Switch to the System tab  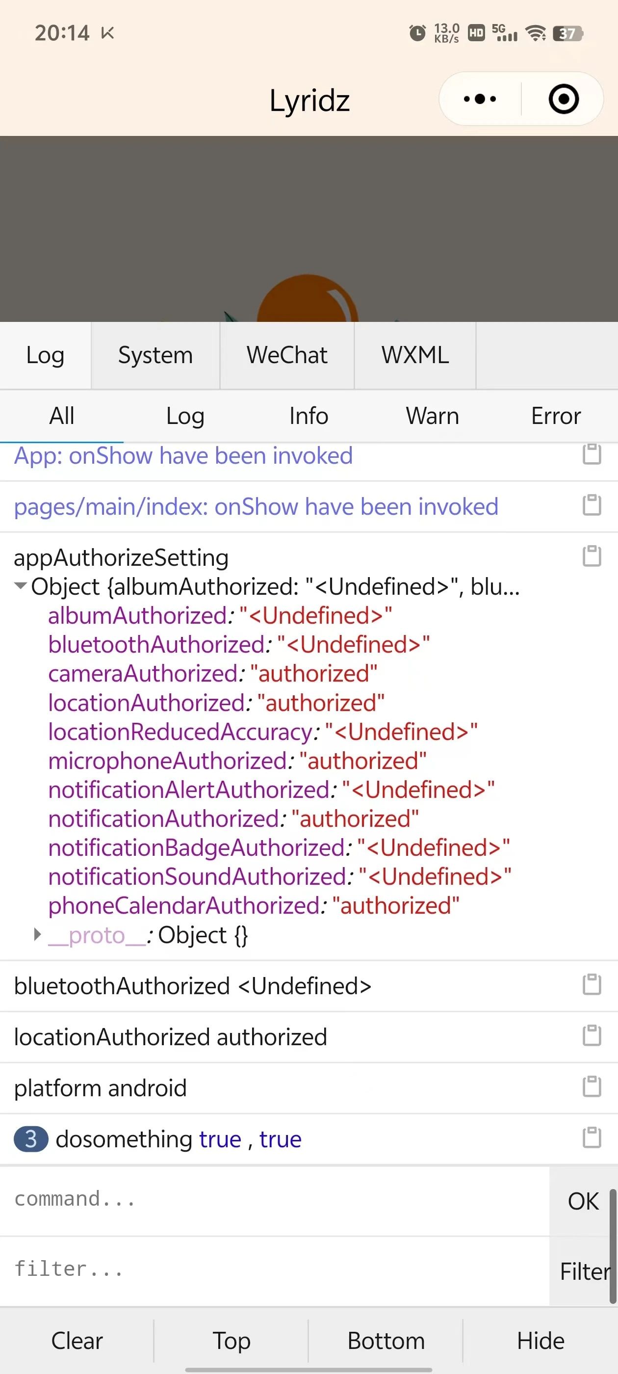155,355
